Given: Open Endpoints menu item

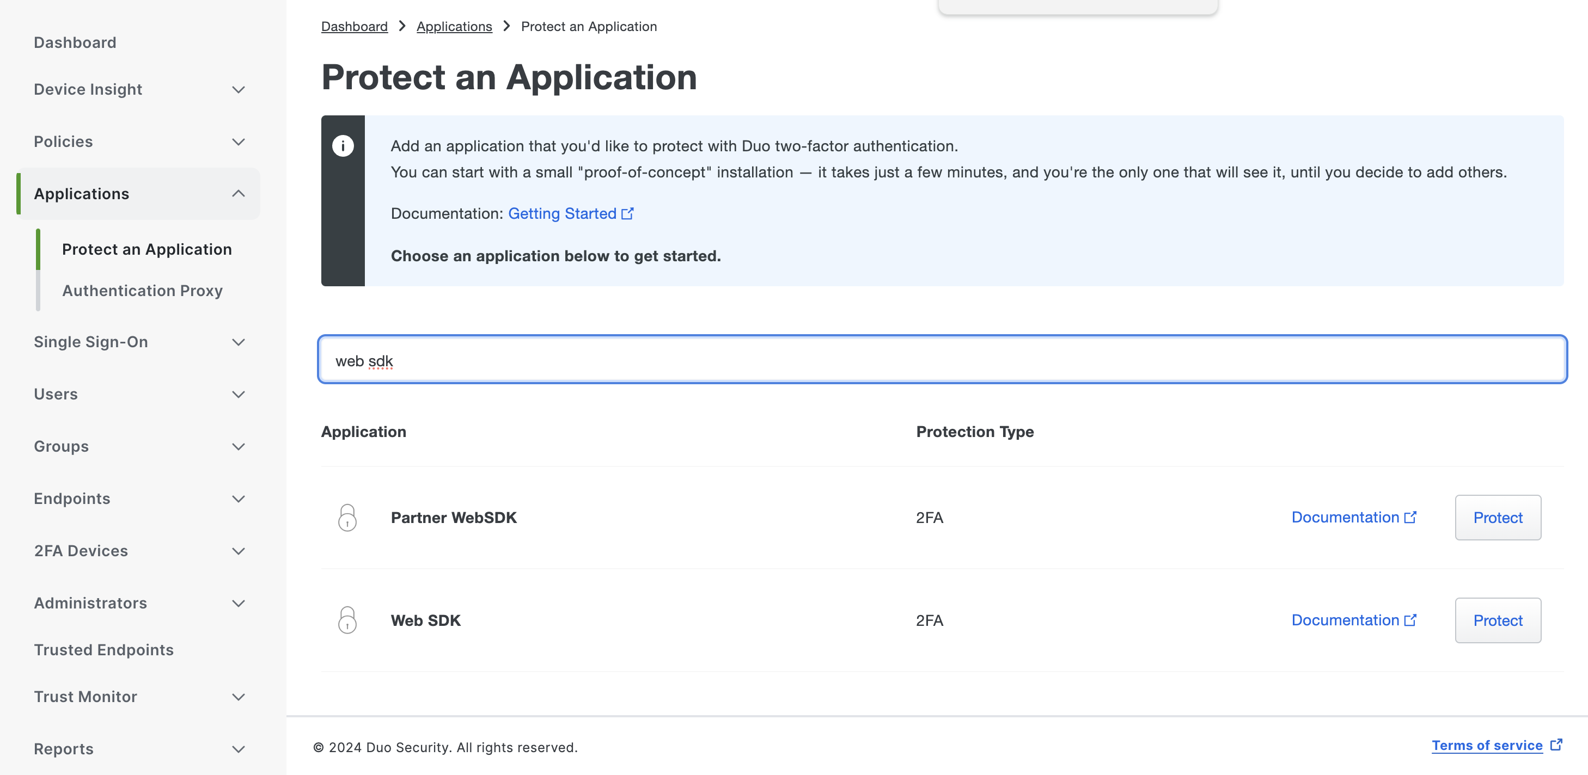Looking at the screenshot, I should [72, 499].
